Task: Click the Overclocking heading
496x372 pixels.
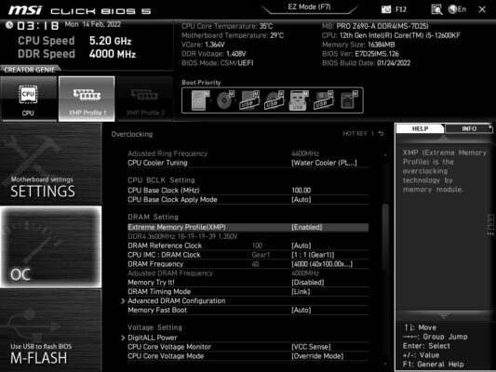Action: (x=132, y=134)
